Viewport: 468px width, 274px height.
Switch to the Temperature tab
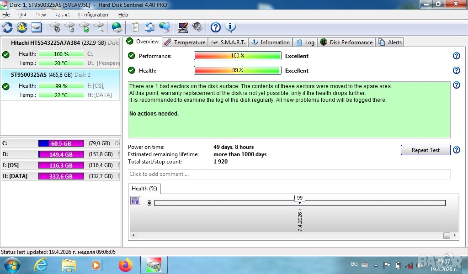click(185, 42)
